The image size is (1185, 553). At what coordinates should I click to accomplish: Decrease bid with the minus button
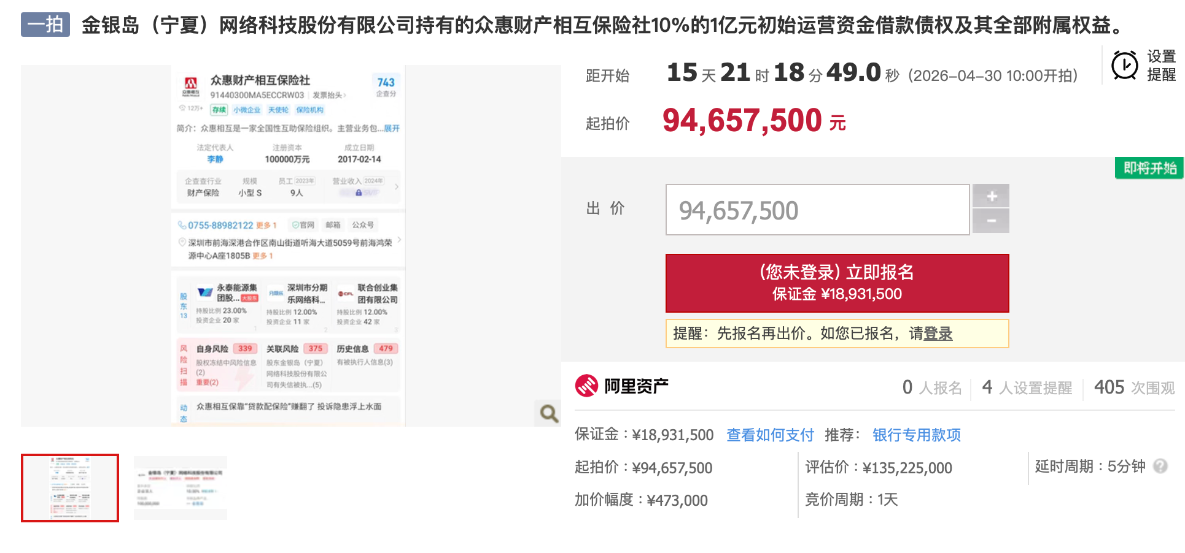tap(991, 221)
